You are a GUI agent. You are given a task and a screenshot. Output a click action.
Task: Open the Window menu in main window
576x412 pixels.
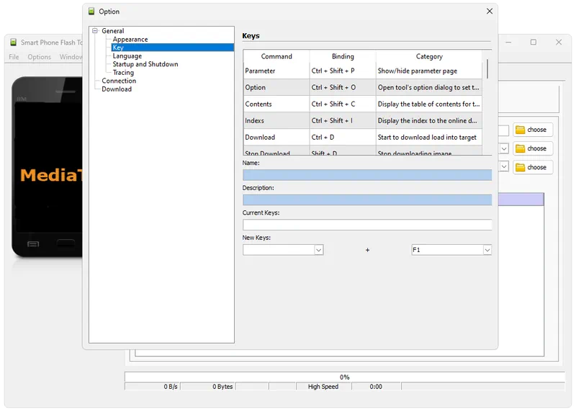click(71, 57)
